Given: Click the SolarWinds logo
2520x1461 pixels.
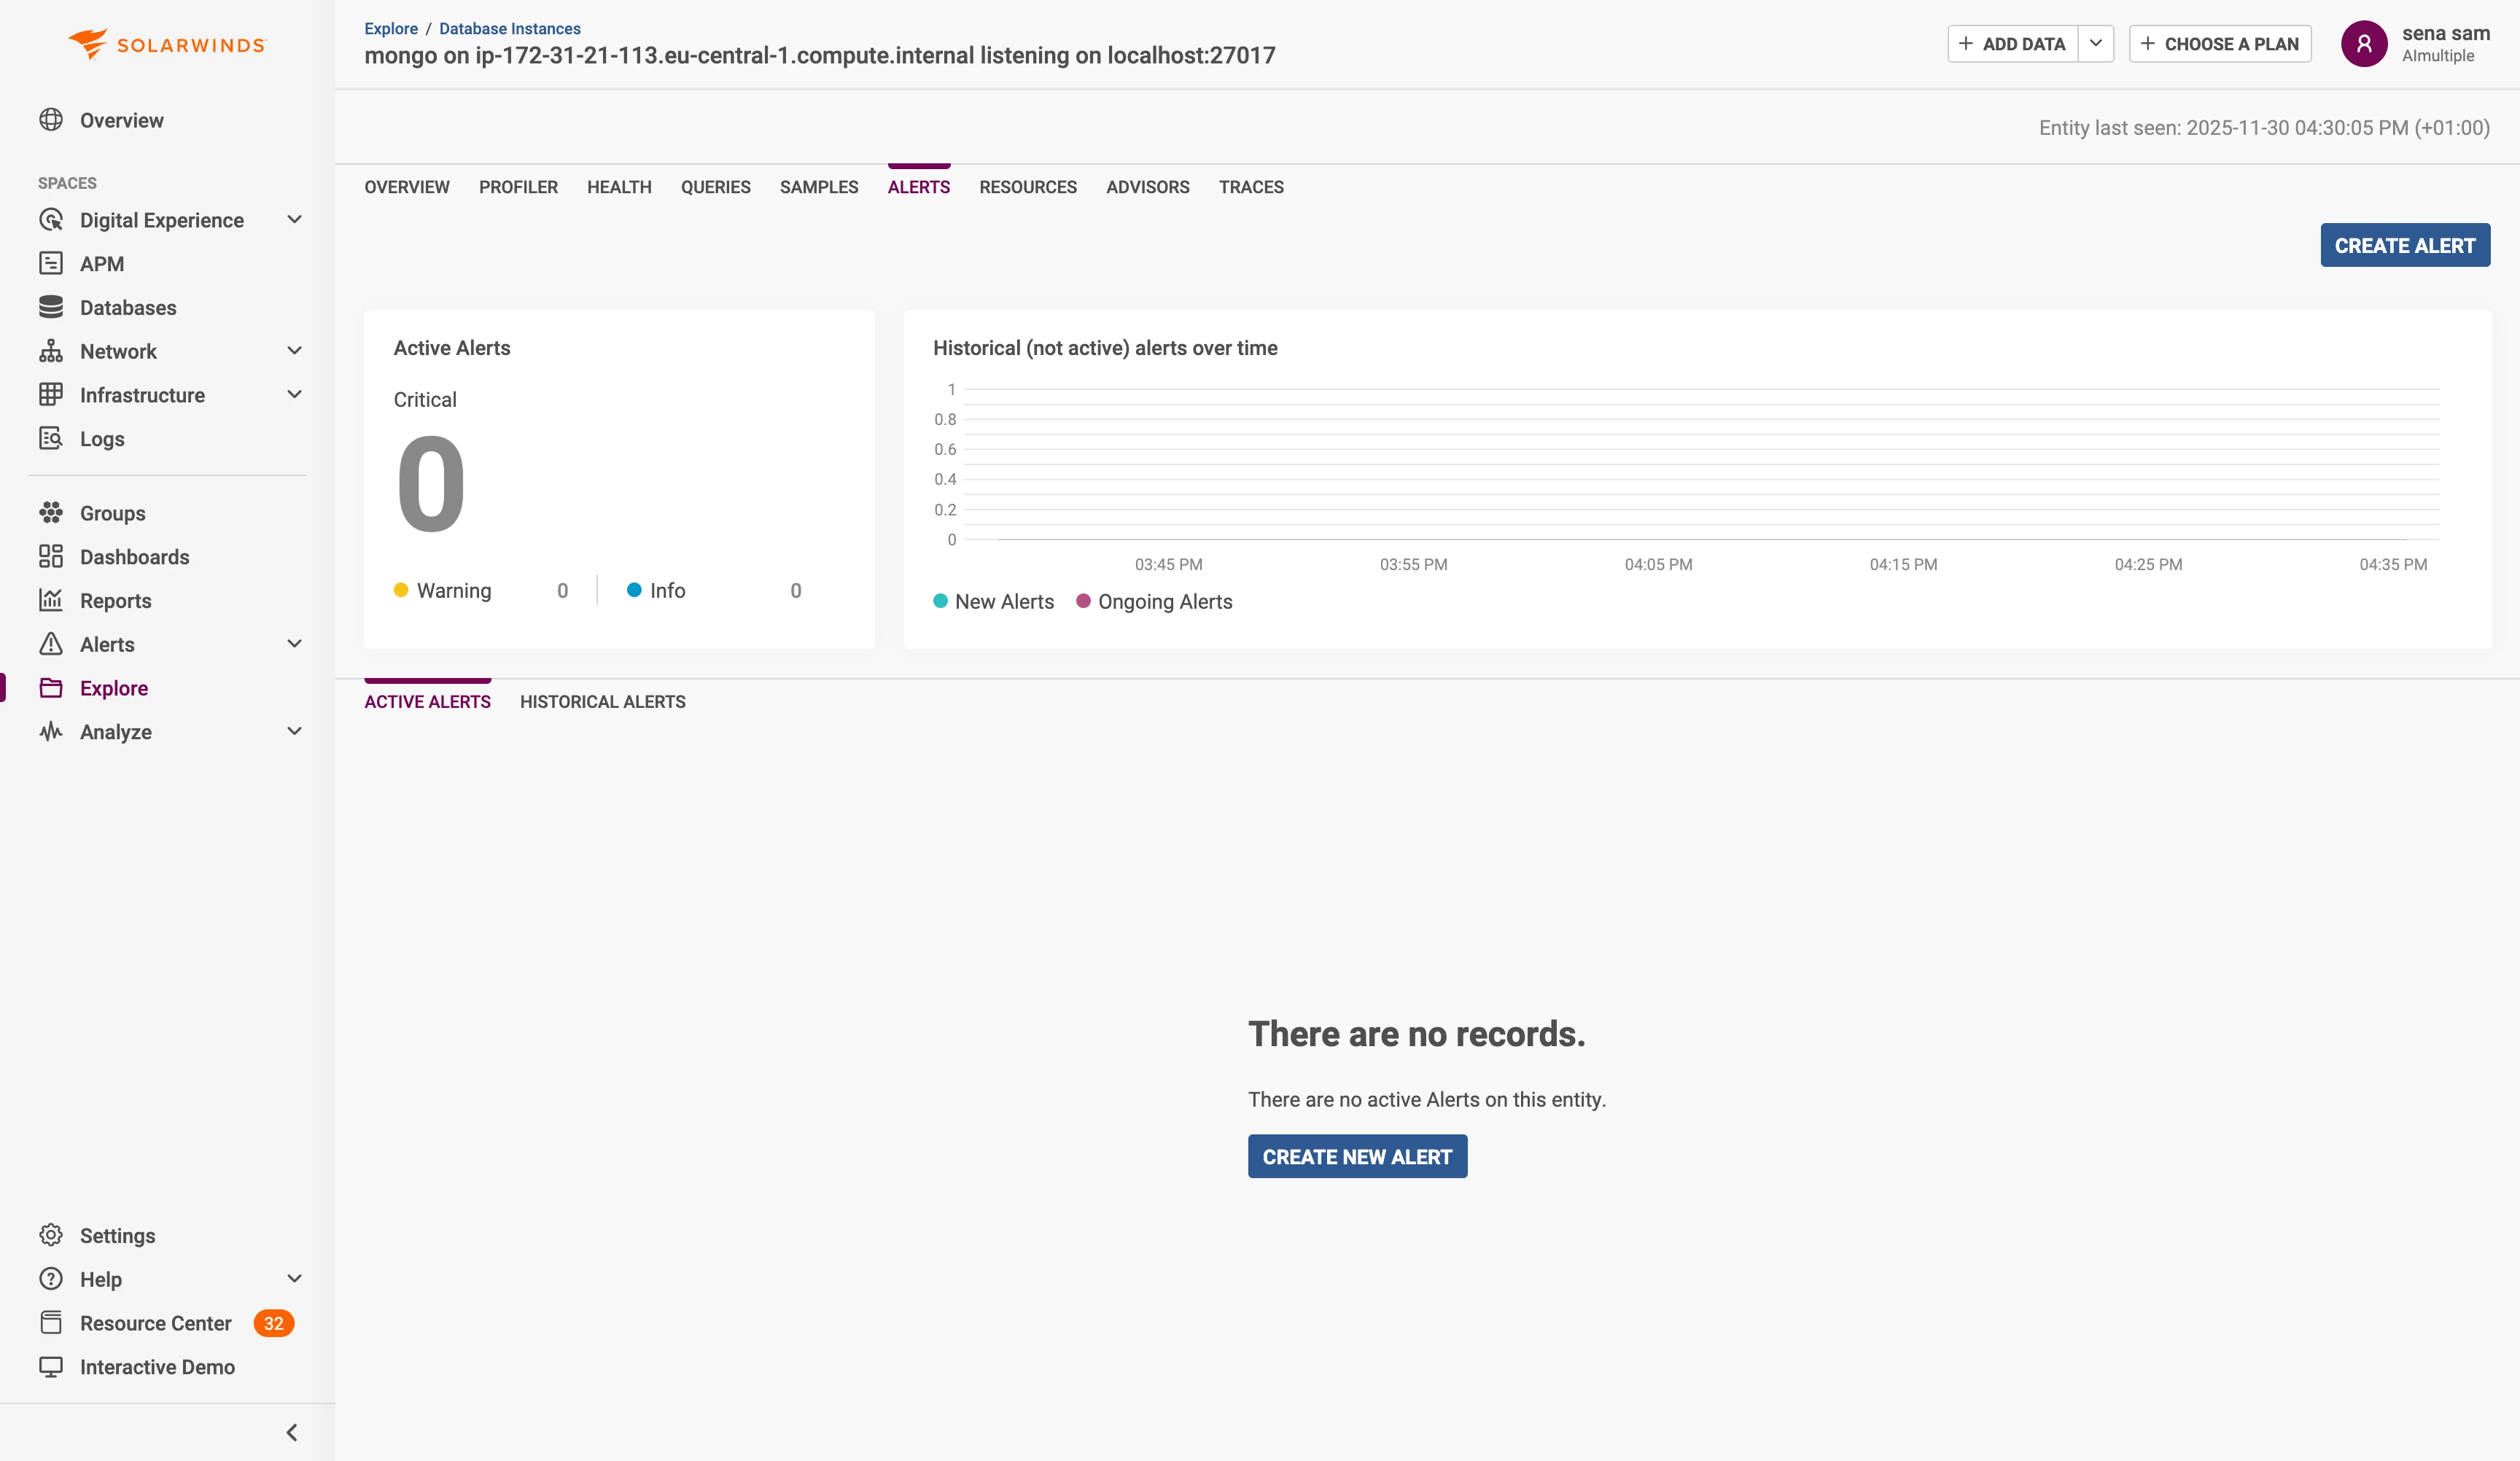Looking at the screenshot, I should pos(167,44).
